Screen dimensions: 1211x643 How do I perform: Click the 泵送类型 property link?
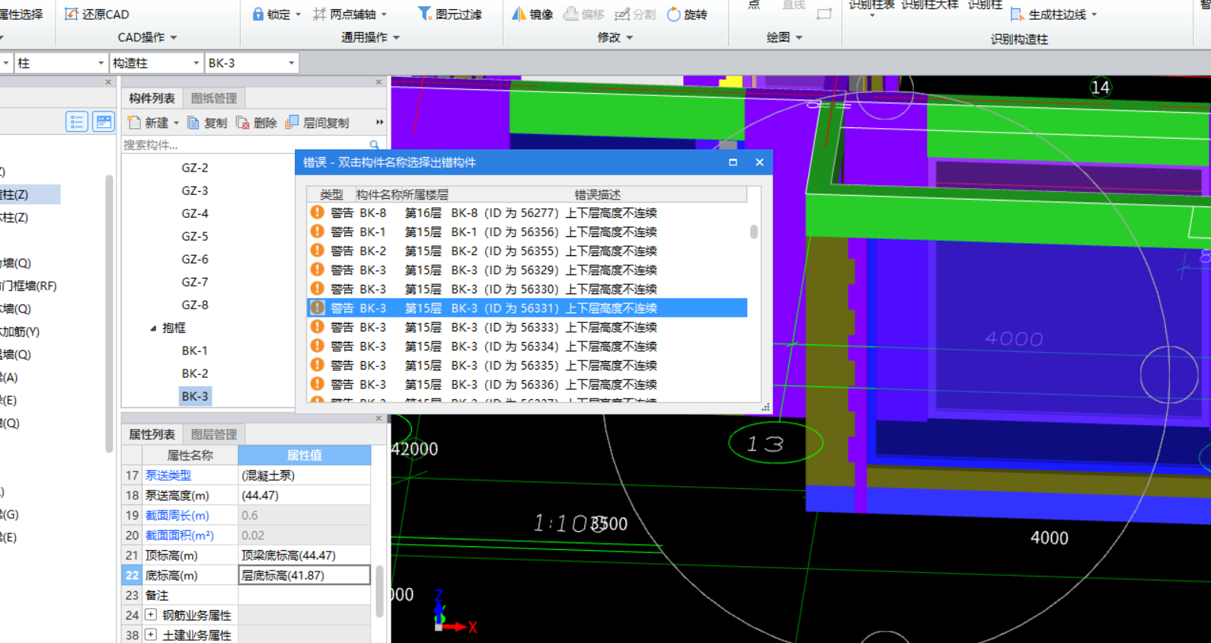[168, 475]
